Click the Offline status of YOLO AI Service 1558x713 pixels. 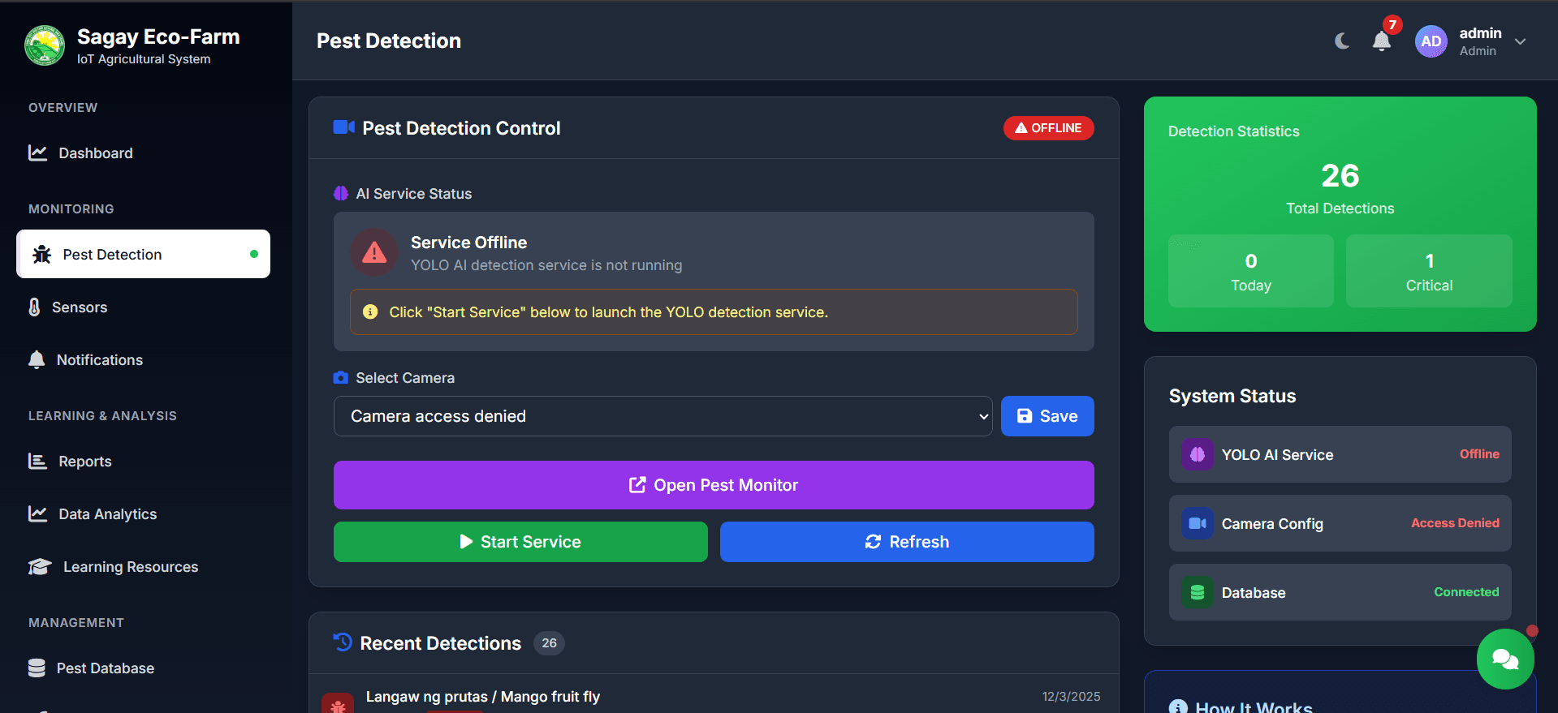point(1479,454)
